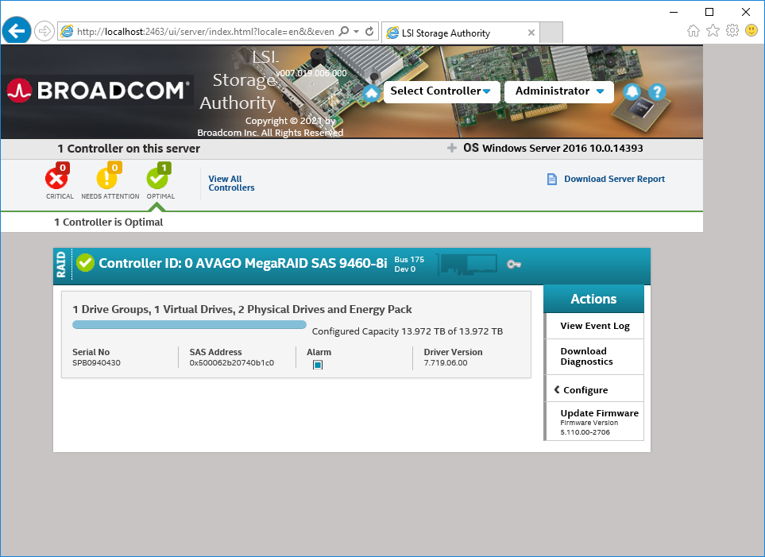Click the Download Server Report document icon
Screen dimensions: 765x557
point(552,179)
